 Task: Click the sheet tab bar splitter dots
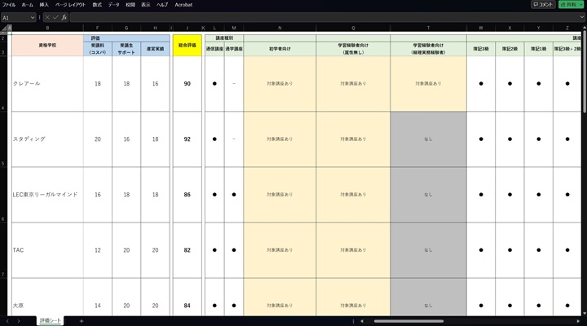(353, 321)
